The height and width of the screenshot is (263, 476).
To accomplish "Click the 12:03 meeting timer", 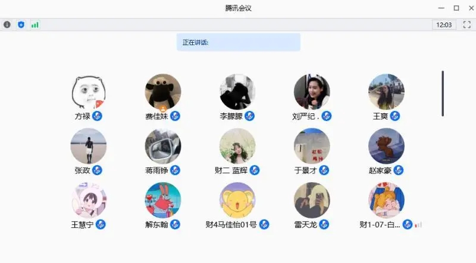I will 444,25.
